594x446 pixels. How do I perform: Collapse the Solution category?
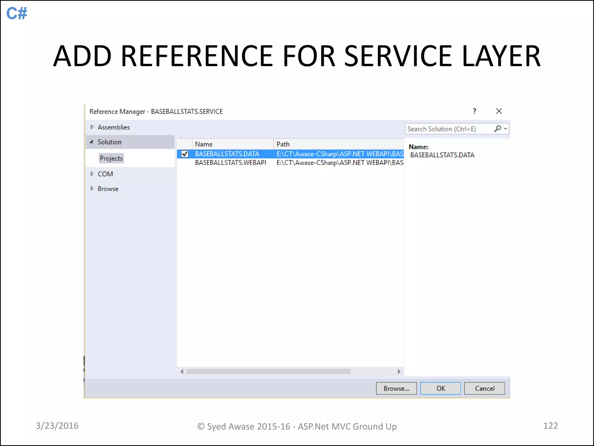pyautogui.click(x=92, y=142)
